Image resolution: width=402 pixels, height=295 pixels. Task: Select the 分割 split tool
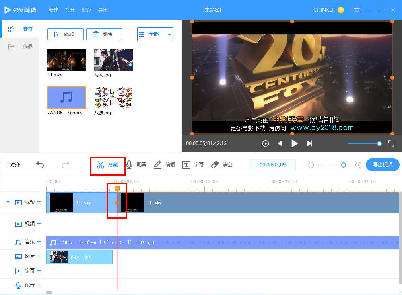pos(107,164)
